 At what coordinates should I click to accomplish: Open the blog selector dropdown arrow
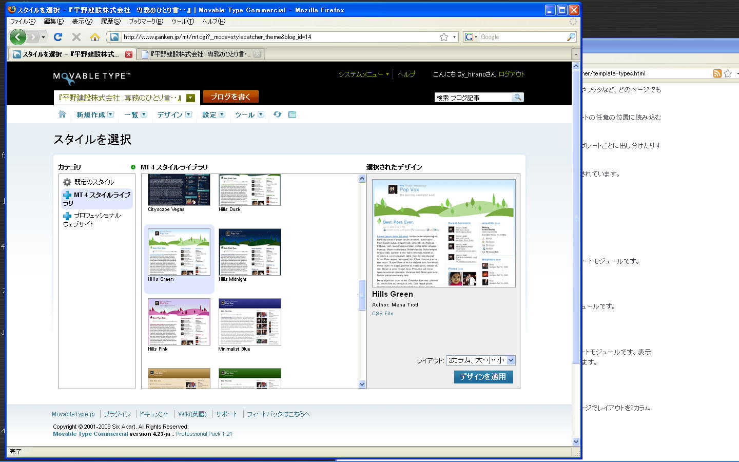point(190,98)
